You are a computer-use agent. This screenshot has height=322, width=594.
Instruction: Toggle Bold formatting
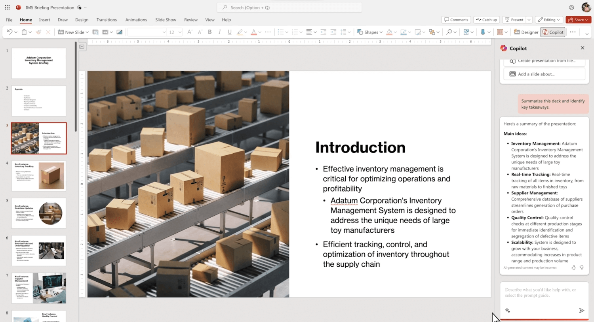tap(210, 32)
